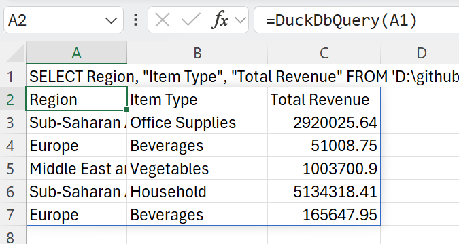
Task: Expand the dropdown next to fx
Action: point(240,20)
